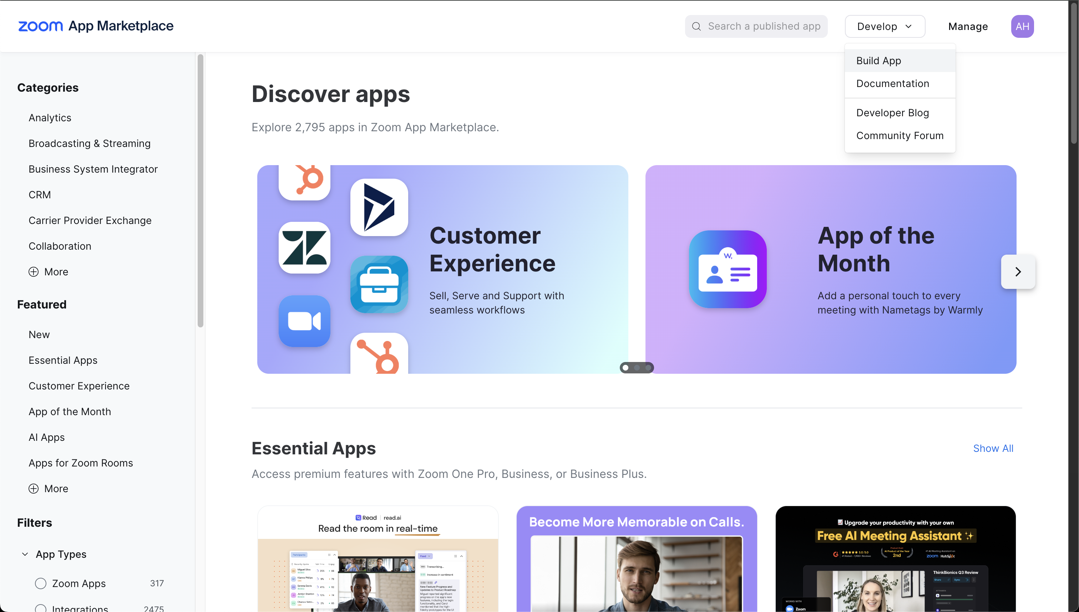The image size is (1079, 612).
Task: Select the Integrations radio filter
Action: tap(40, 608)
